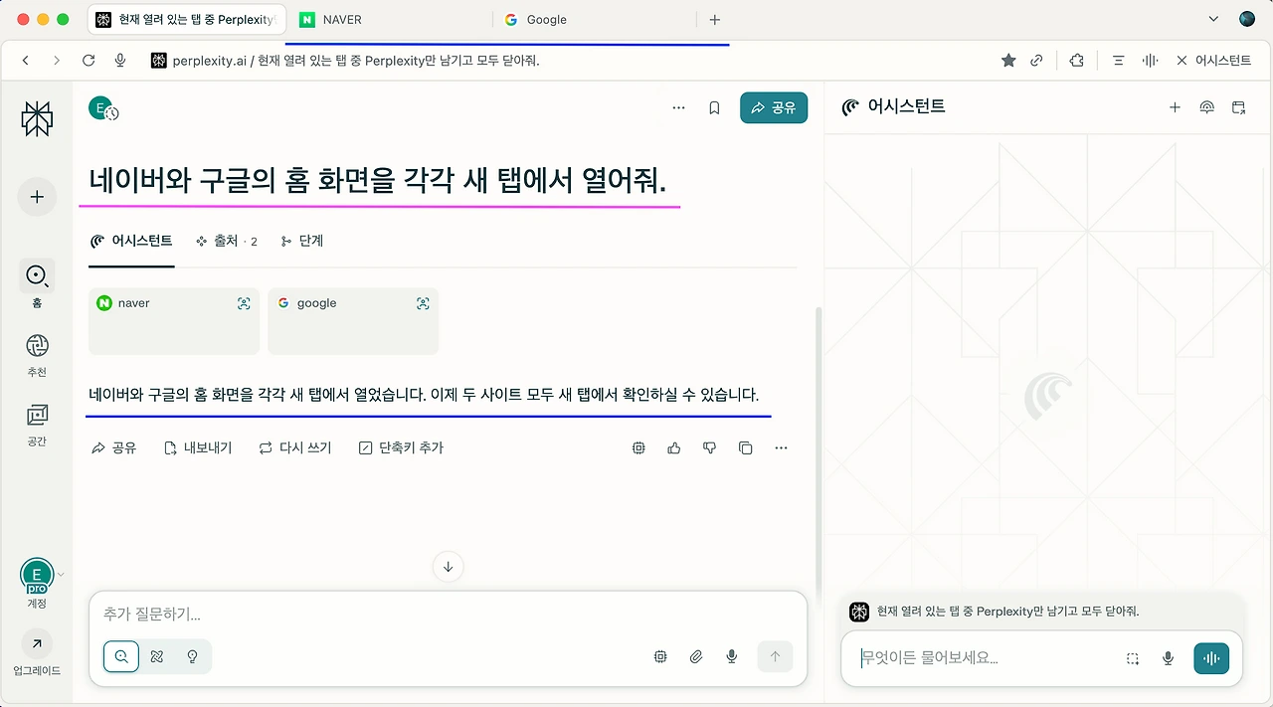Open the thread more options menu

pyautogui.click(x=678, y=107)
